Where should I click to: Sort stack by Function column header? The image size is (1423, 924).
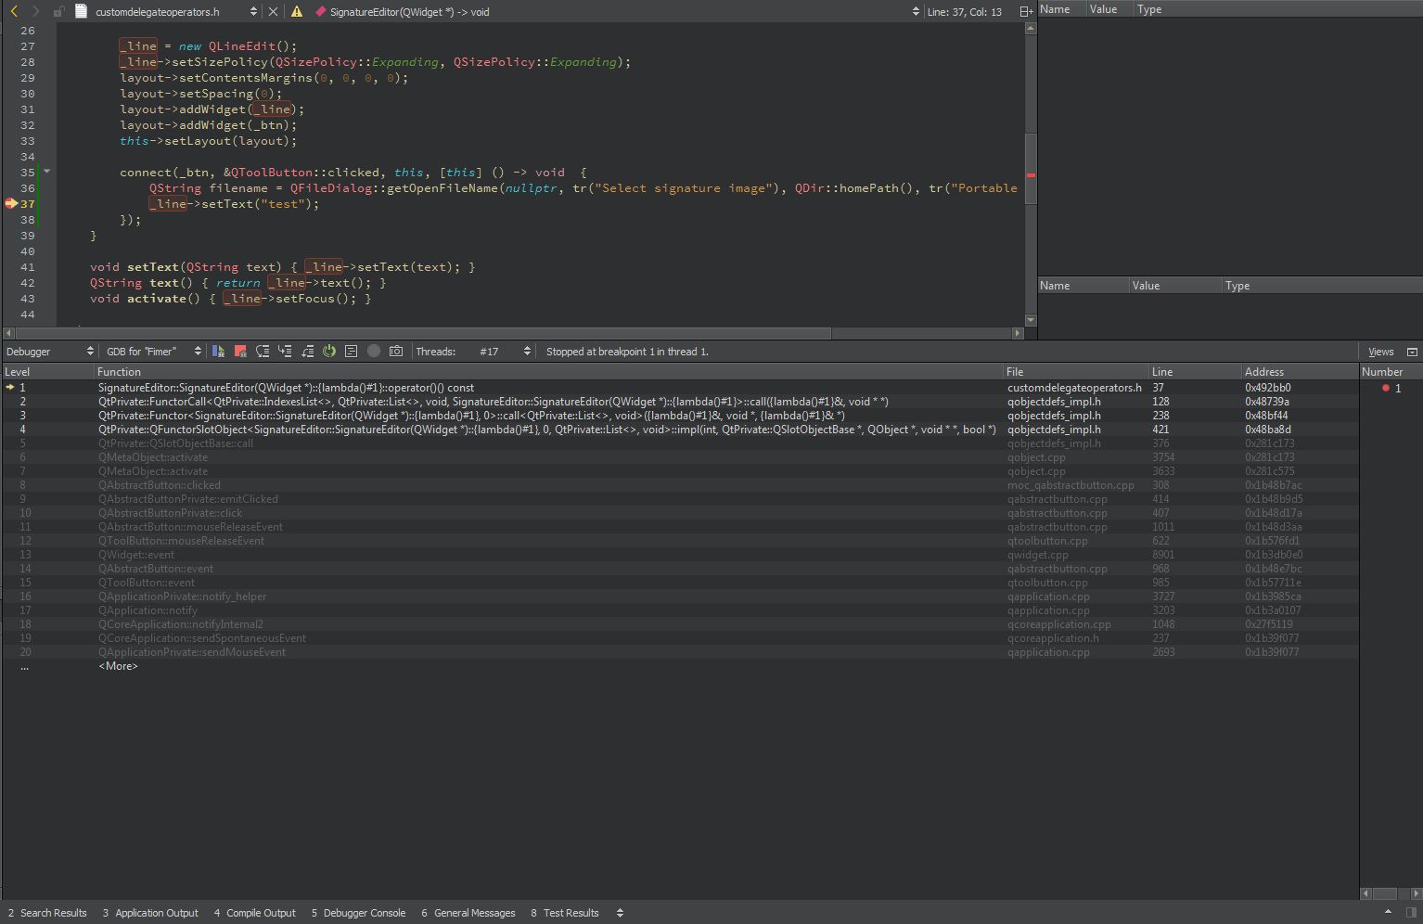(549, 371)
